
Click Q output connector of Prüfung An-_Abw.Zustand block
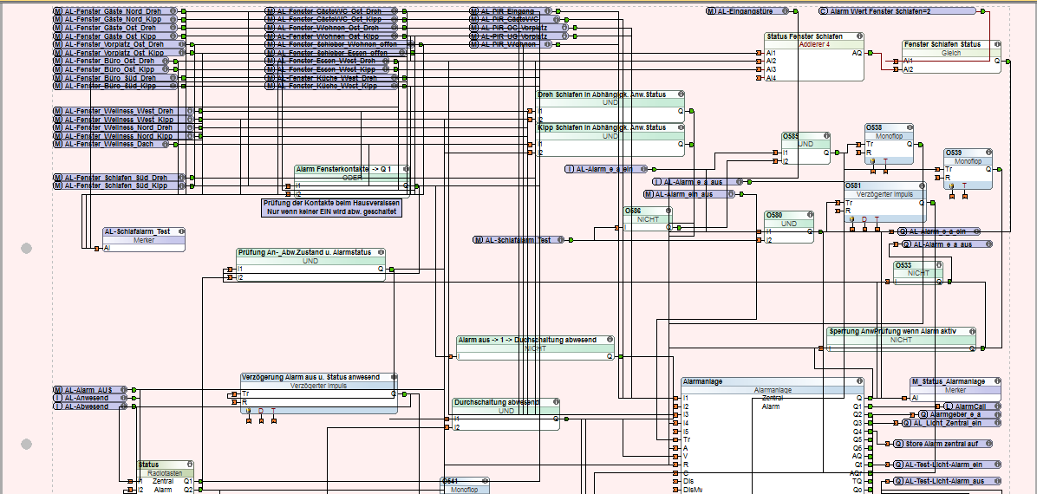click(392, 270)
